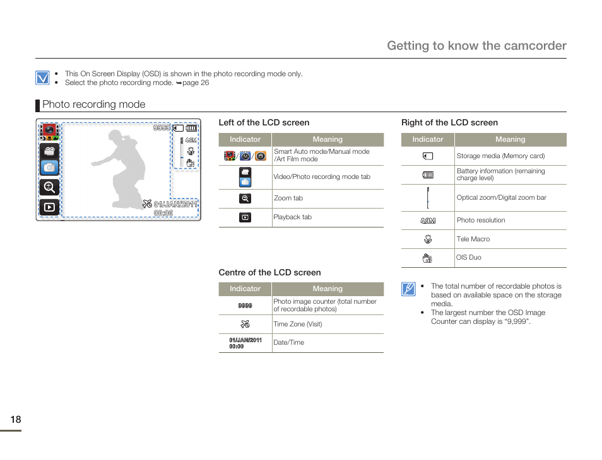The width and height of the screenshot is (602, 460).
Task: Click the Tele Macro flower icon on the LCD illustration
Action: coord(191,151)
